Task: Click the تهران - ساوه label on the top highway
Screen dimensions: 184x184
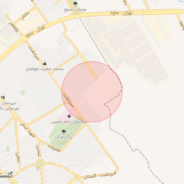Action: (121, 13)
